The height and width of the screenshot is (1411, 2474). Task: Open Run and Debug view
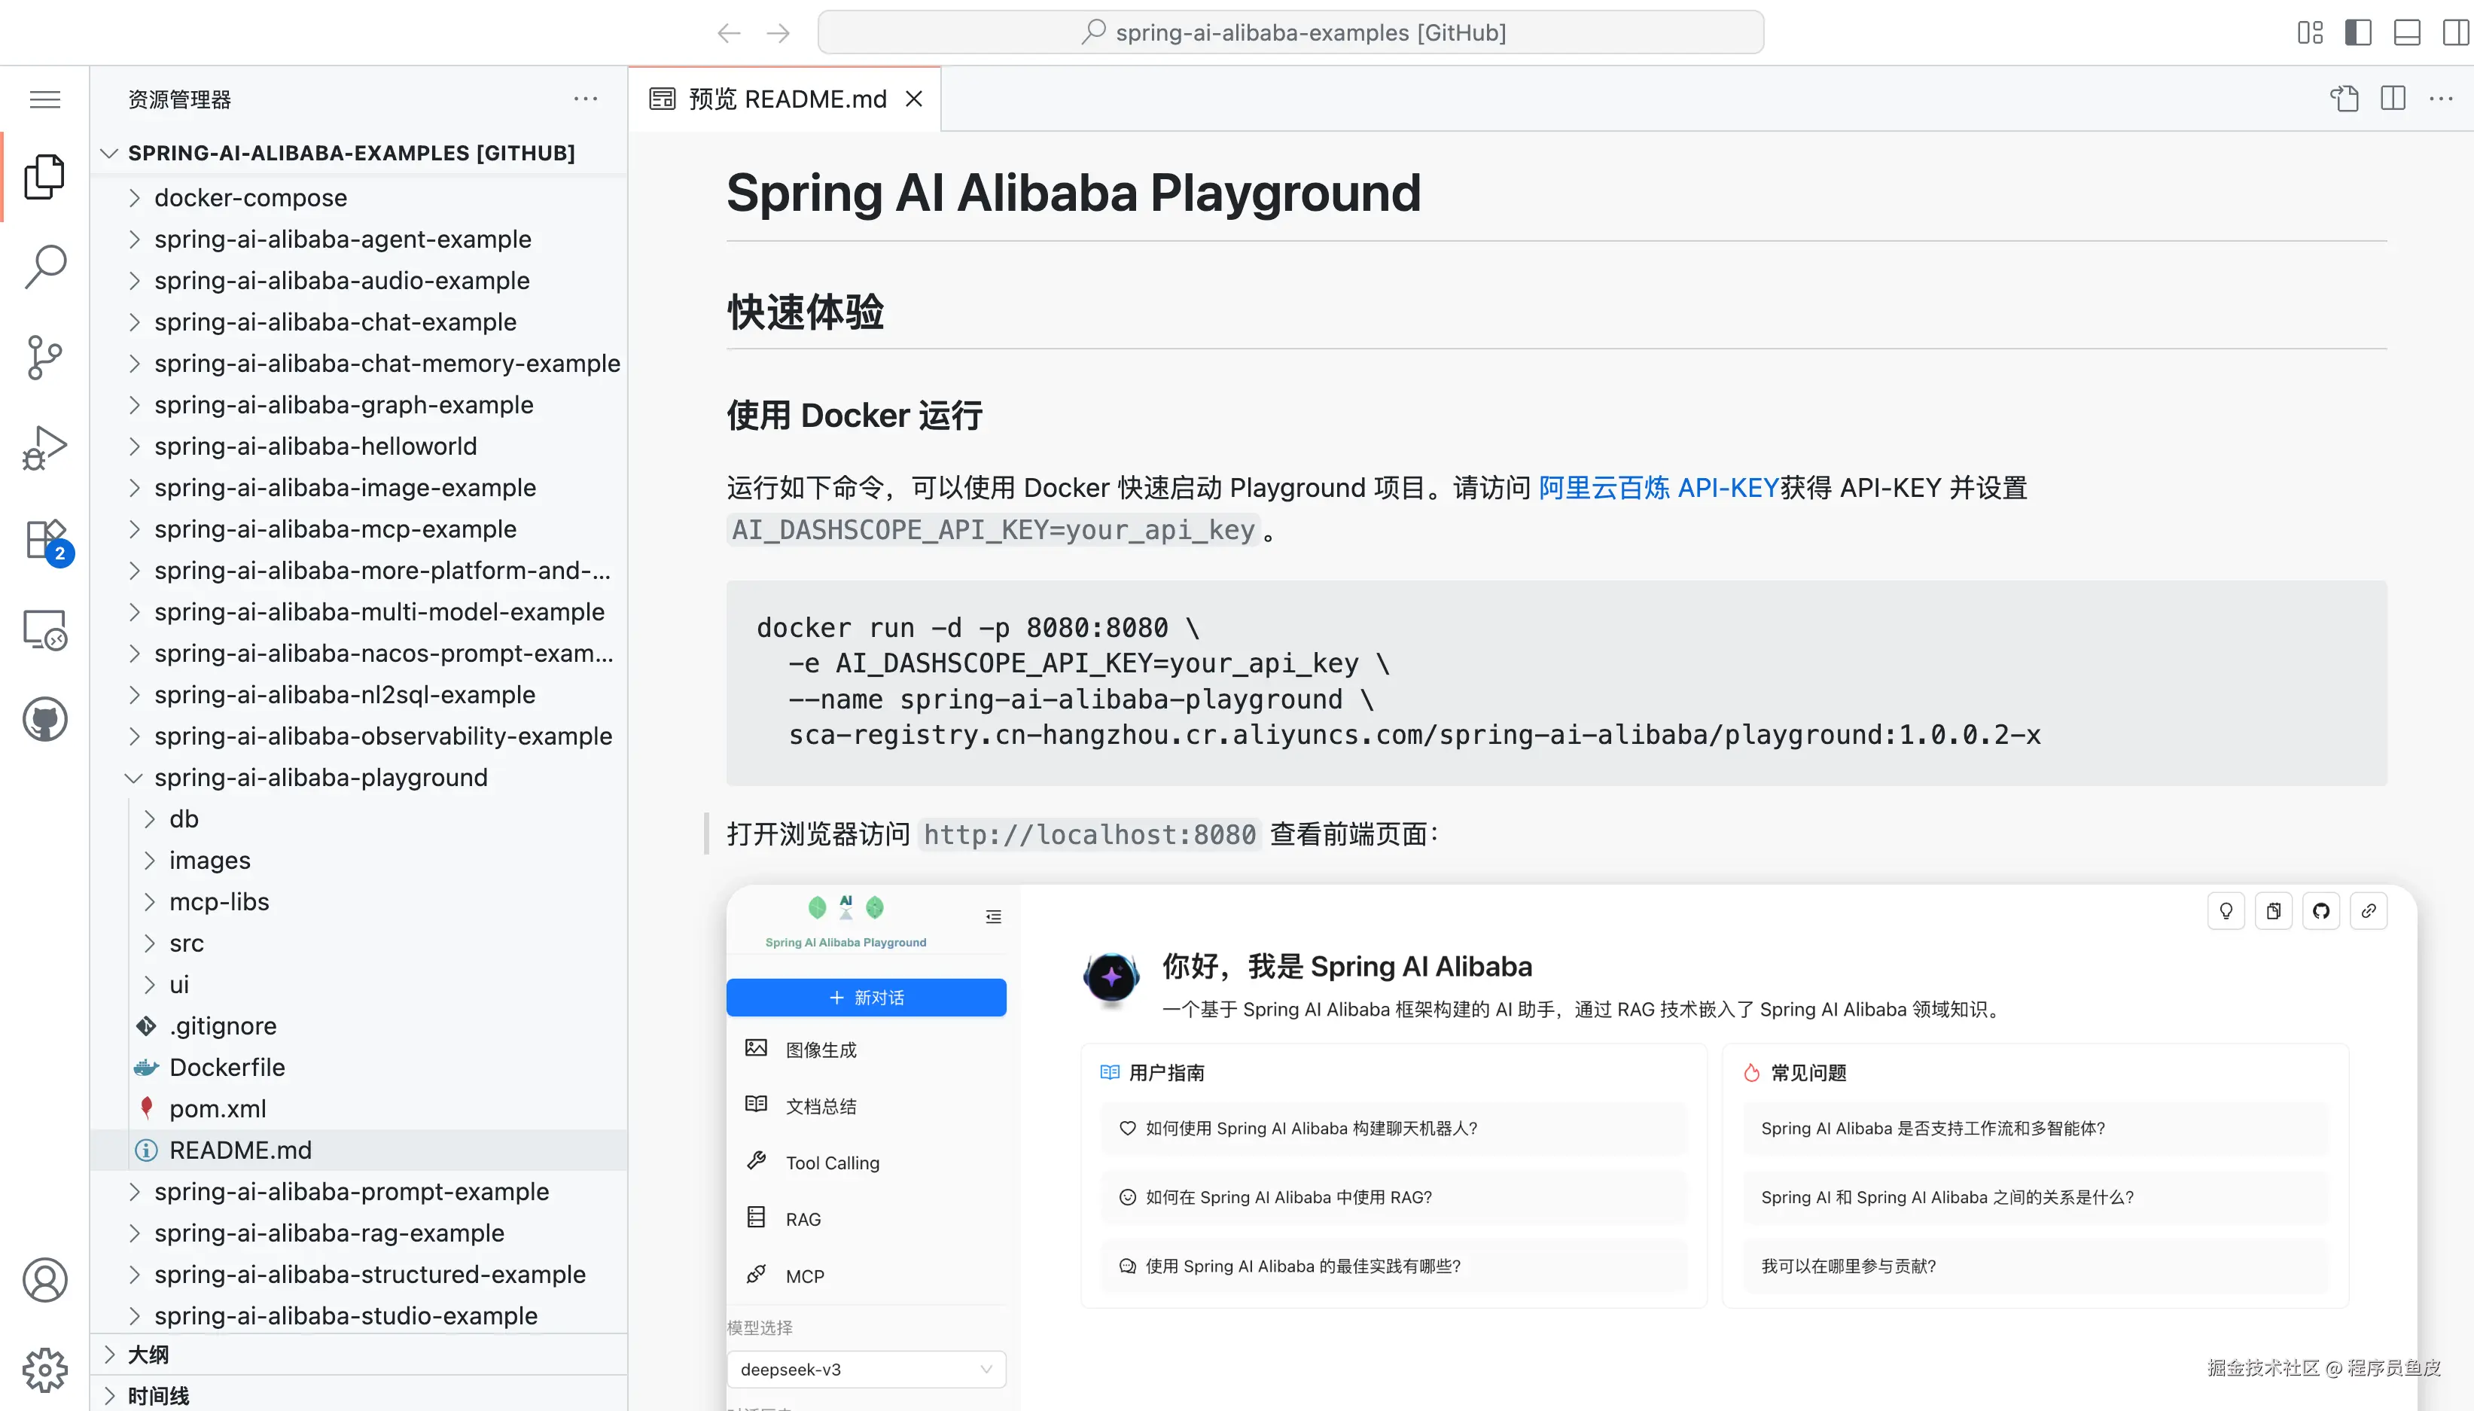click(44, 448)
